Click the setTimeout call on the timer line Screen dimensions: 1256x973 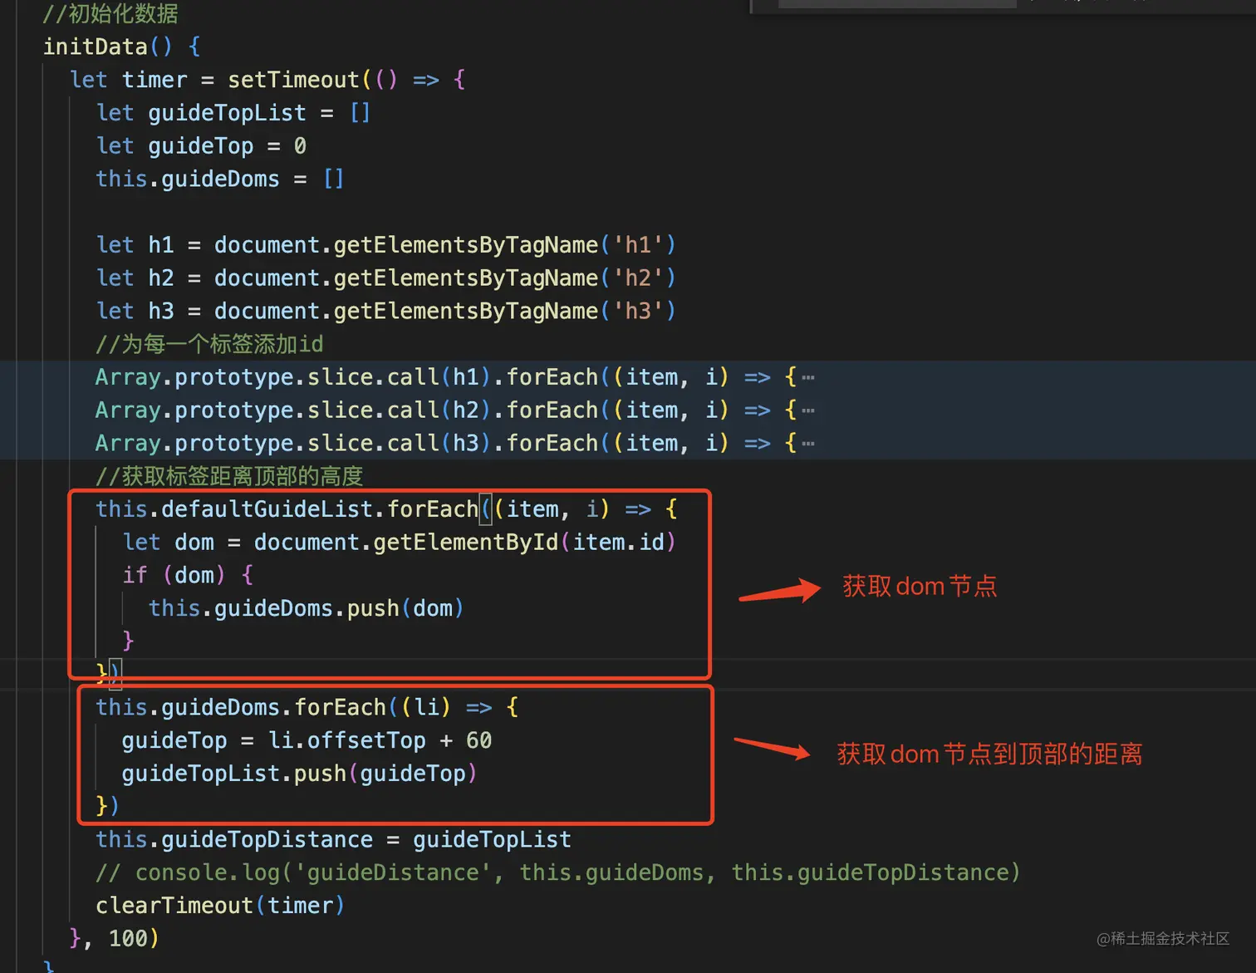[293, 80]
